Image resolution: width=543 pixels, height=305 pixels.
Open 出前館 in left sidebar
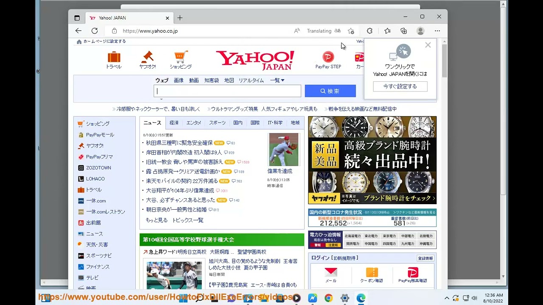[x=90, y=223]
